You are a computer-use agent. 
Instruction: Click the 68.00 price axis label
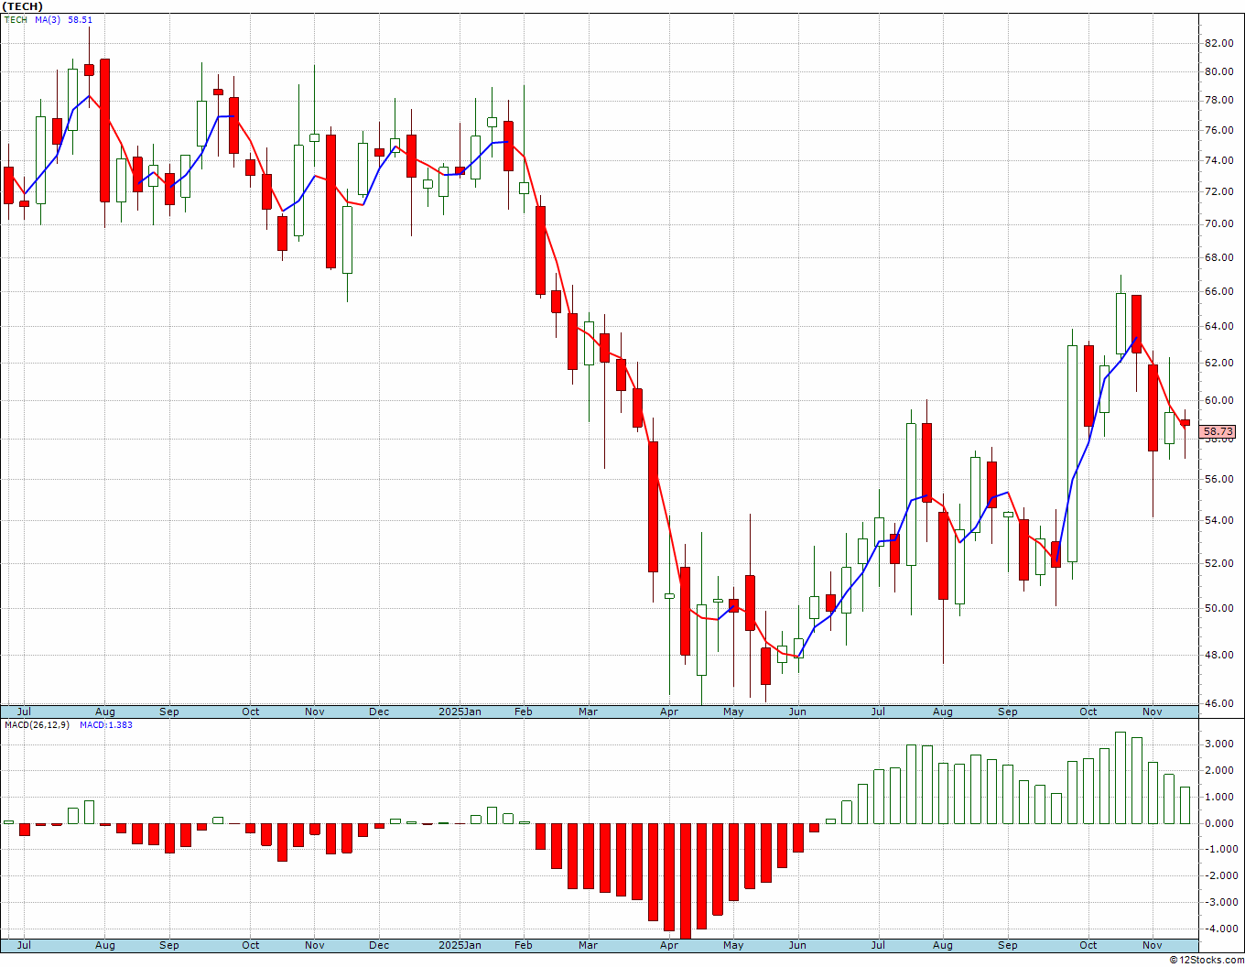click(1218, 257)
